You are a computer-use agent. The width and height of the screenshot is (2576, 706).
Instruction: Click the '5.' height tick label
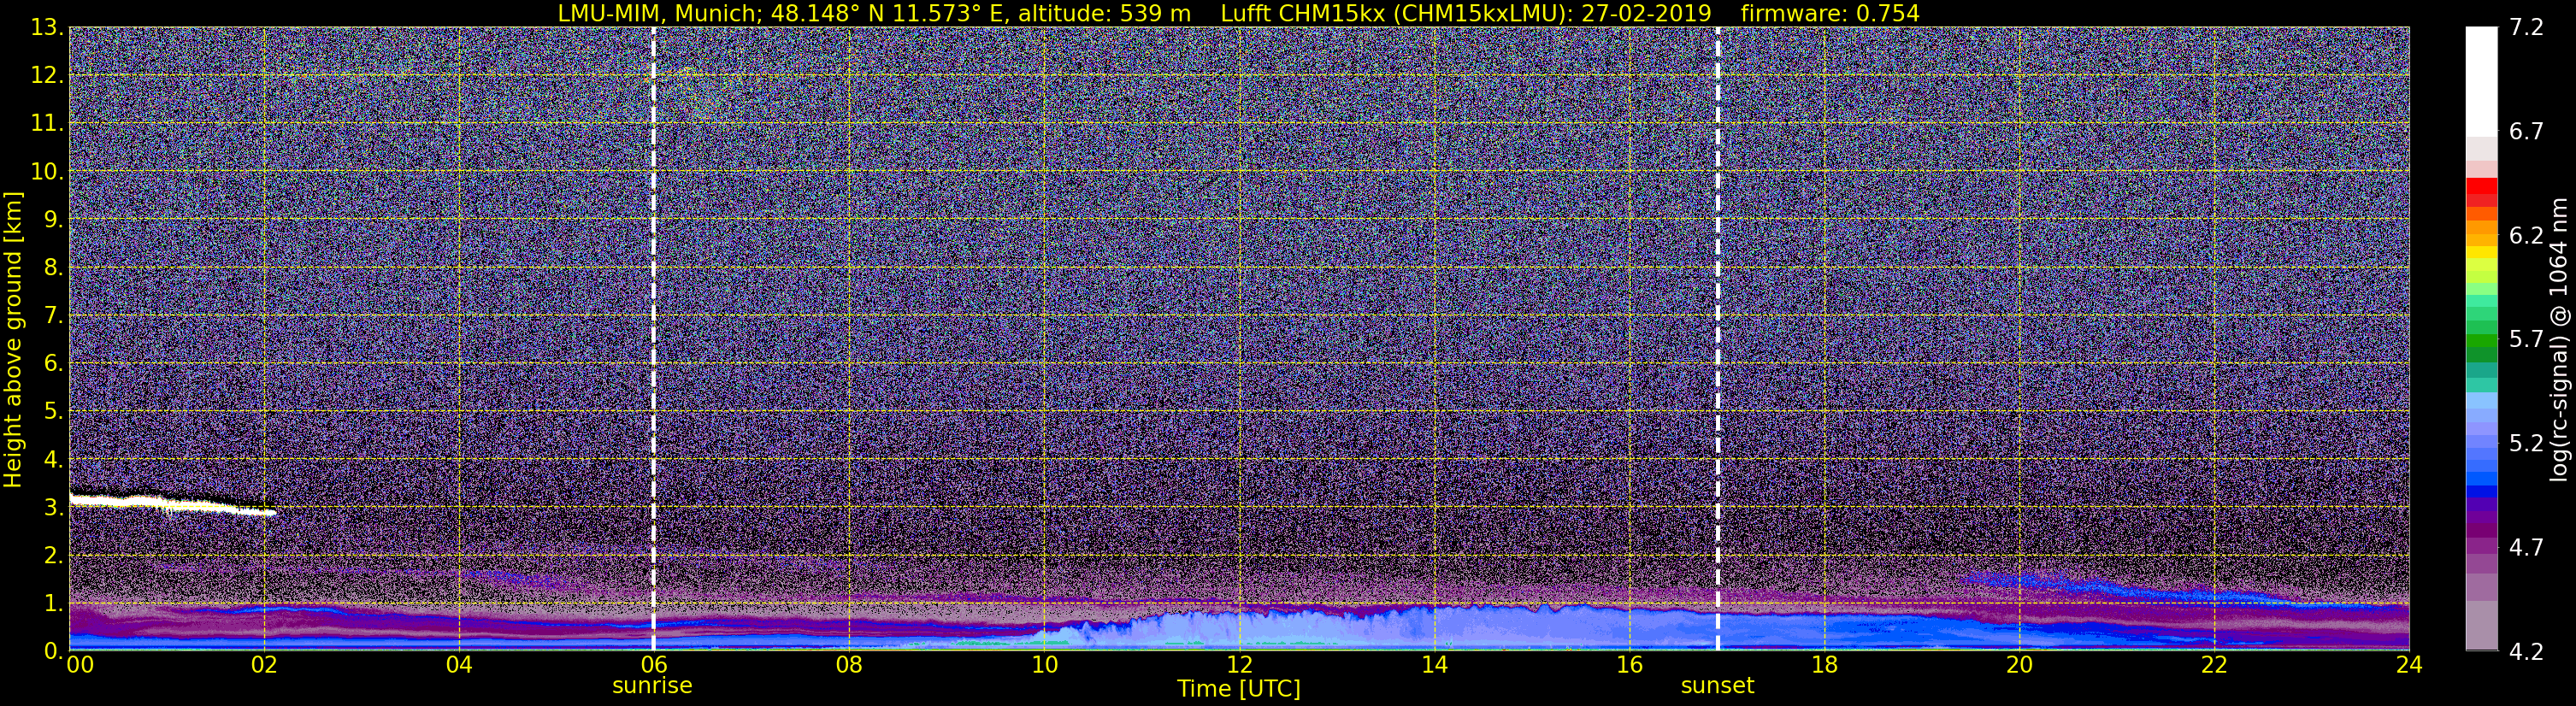pos(53,411)
